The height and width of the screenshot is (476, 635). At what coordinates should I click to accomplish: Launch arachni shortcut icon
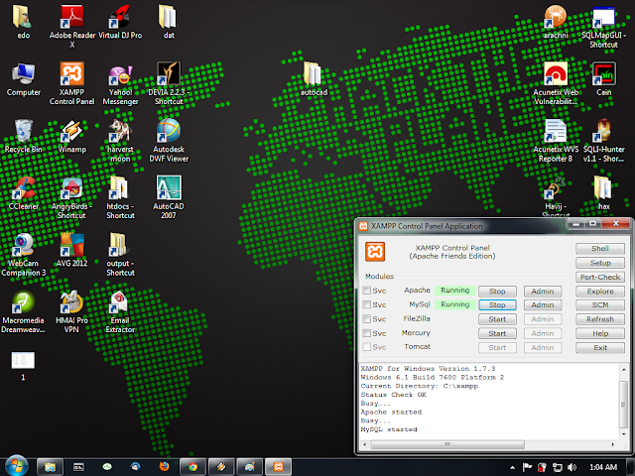556,22
